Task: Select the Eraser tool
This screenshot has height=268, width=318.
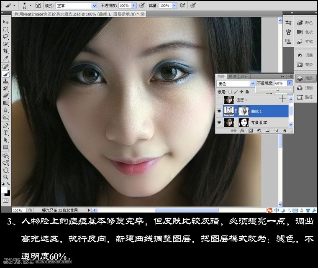Action: tap(5, 95)
